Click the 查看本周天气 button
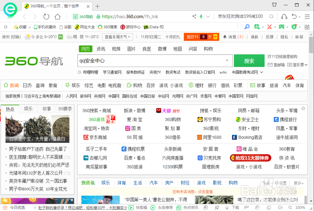The width and height of the screenshot is (314, 211). (x=117, y=37)
